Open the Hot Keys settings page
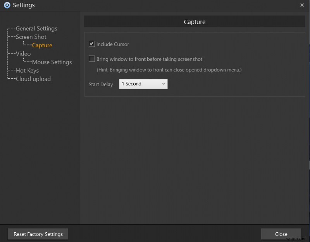Viewport: 310px width, 242px height. (x=27, y=70)
